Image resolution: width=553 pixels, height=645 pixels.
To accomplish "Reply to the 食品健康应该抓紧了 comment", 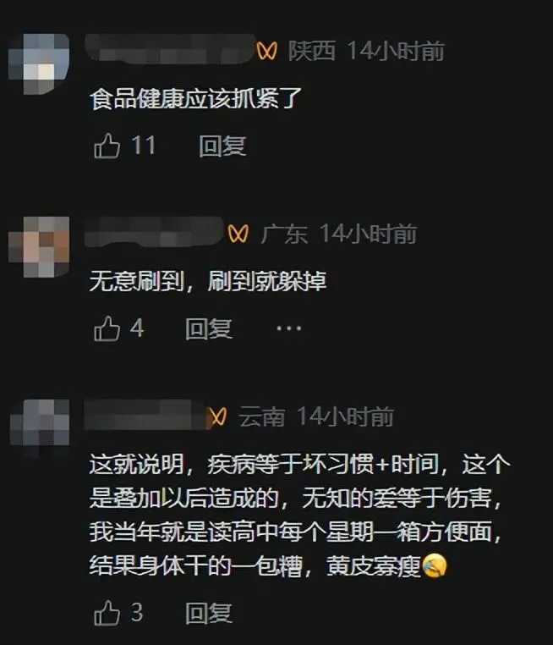I will pos(222,146).
